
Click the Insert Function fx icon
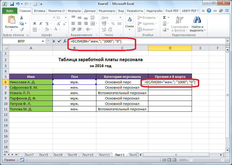coord(65,41)
